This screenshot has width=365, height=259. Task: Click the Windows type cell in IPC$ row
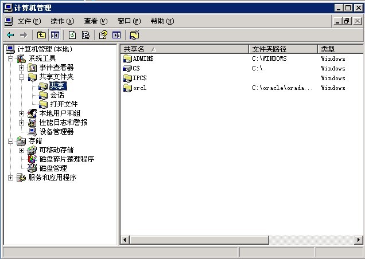[333, 78]
